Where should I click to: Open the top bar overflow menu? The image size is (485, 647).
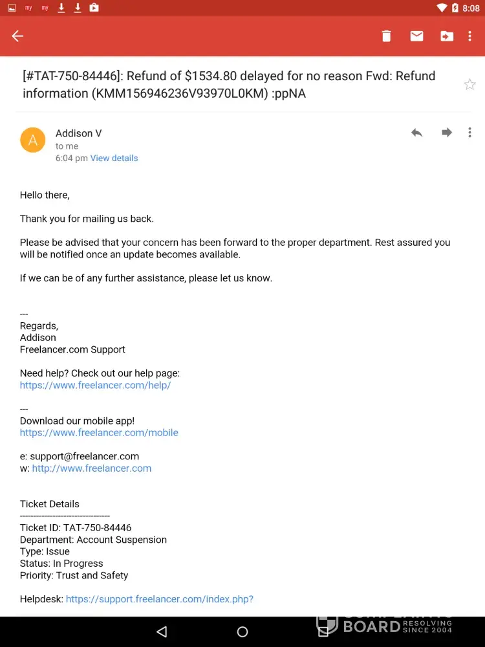coord(470,36)
